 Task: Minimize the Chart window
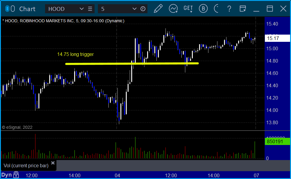(256, 11)
